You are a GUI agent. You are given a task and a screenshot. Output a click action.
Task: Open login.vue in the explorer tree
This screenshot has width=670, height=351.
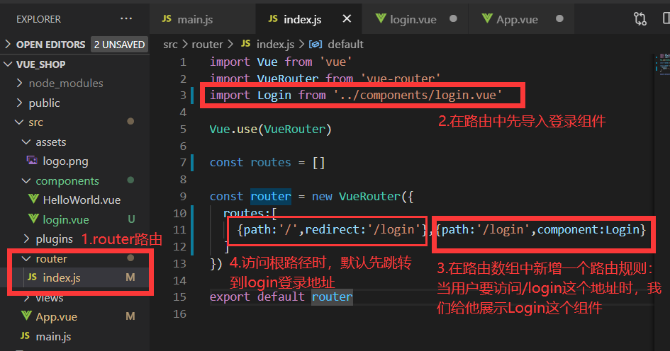tap(66, 219)
